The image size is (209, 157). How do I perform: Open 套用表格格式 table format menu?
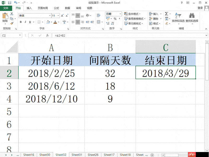pyautogui.click(x=135, y=19)
